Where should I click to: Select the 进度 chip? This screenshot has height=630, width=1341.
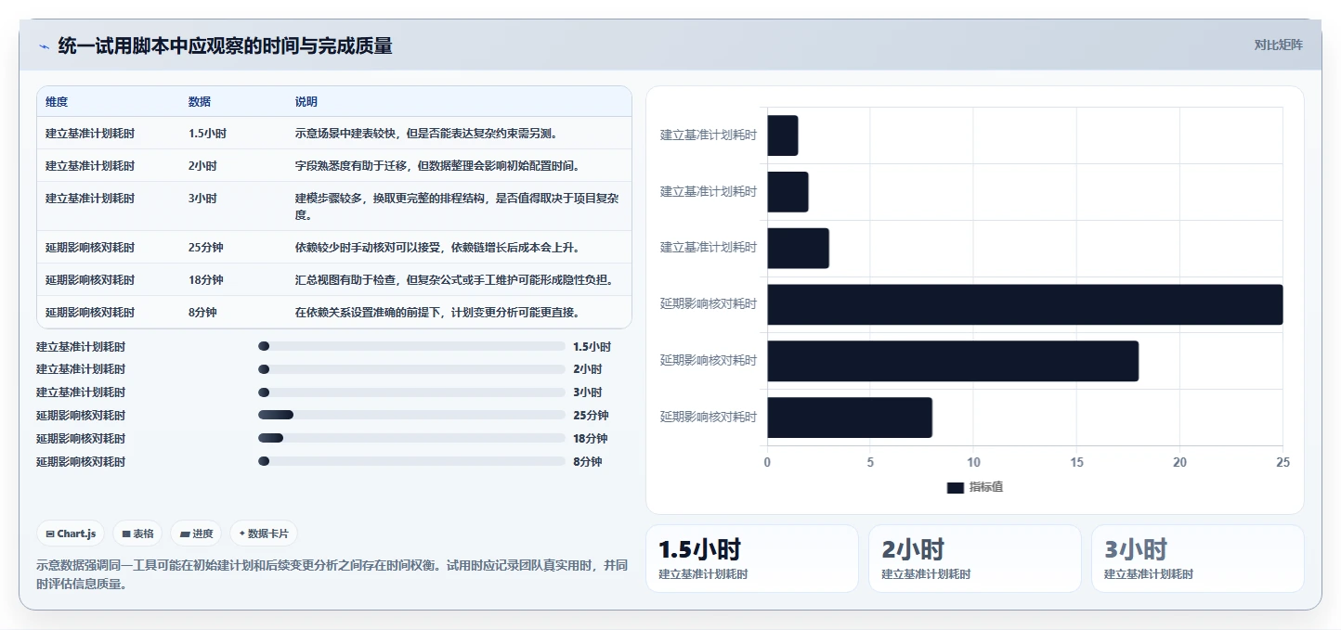(196, 534)
